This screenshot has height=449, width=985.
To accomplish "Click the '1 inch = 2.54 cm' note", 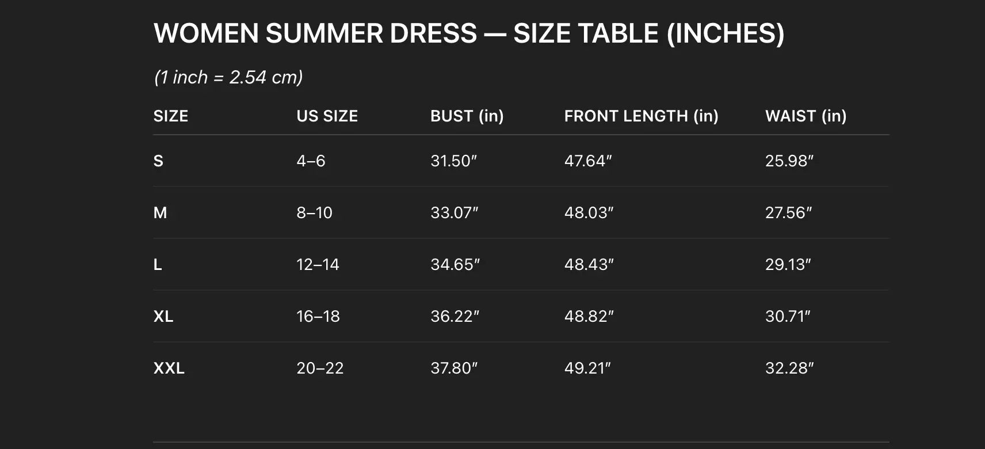I will point(228,77).
